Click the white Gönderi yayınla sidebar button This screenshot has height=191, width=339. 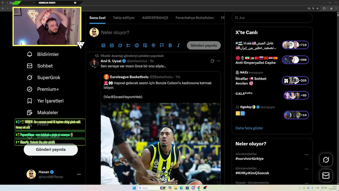point(51,150)
